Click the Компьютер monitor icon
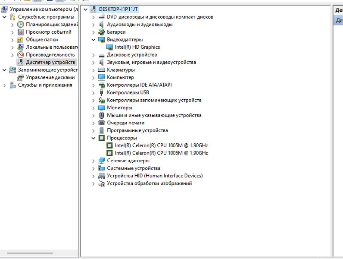This screenshot has height=259, width=343. pyautogui.click(x=102, y=77)
